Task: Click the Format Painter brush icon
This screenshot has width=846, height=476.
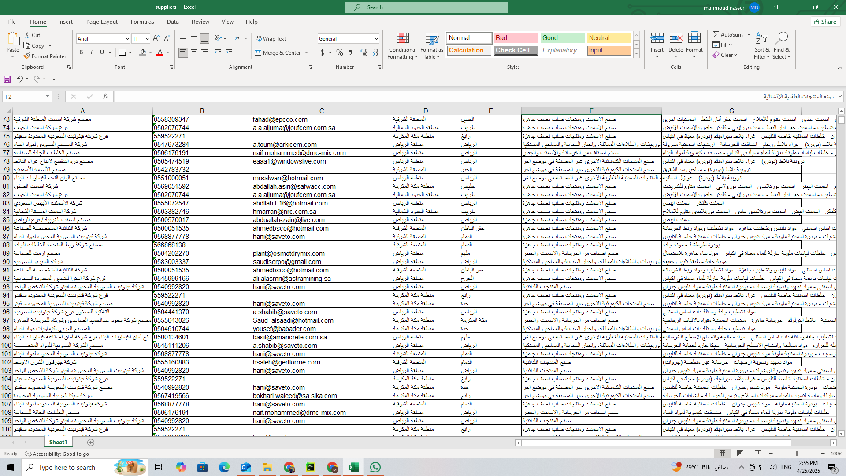Action: [27, 56]
